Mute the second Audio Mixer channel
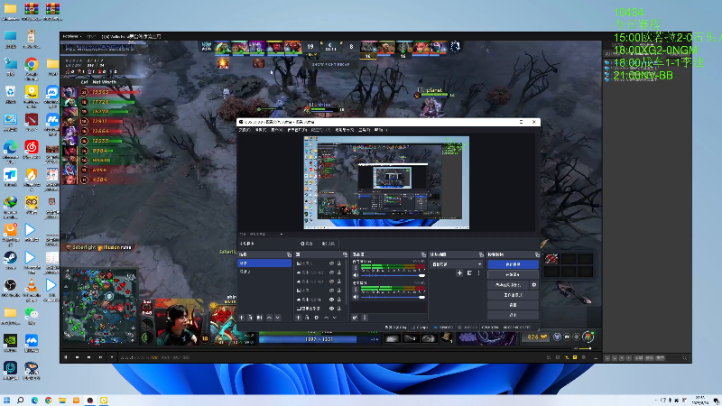The width and height of the screenshot is (722, 406). (356, 297)
